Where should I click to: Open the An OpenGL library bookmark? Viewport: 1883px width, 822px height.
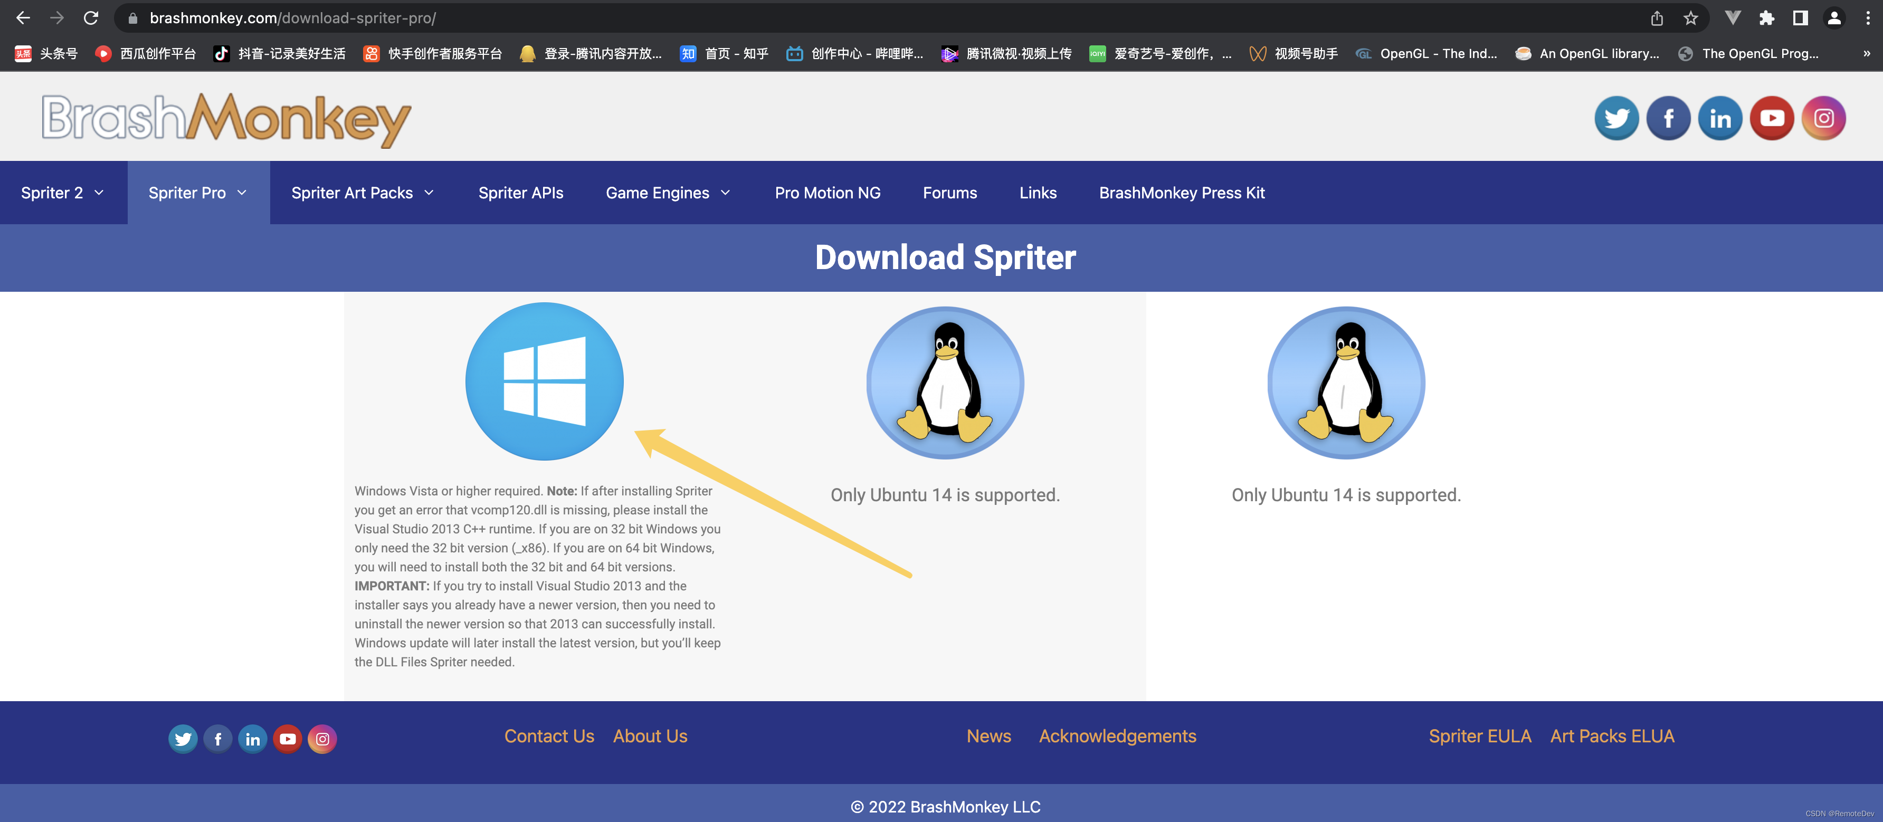point(1587,53)
